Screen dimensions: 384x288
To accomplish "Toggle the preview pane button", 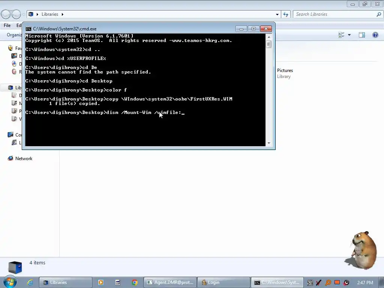I will coord(362,35).
